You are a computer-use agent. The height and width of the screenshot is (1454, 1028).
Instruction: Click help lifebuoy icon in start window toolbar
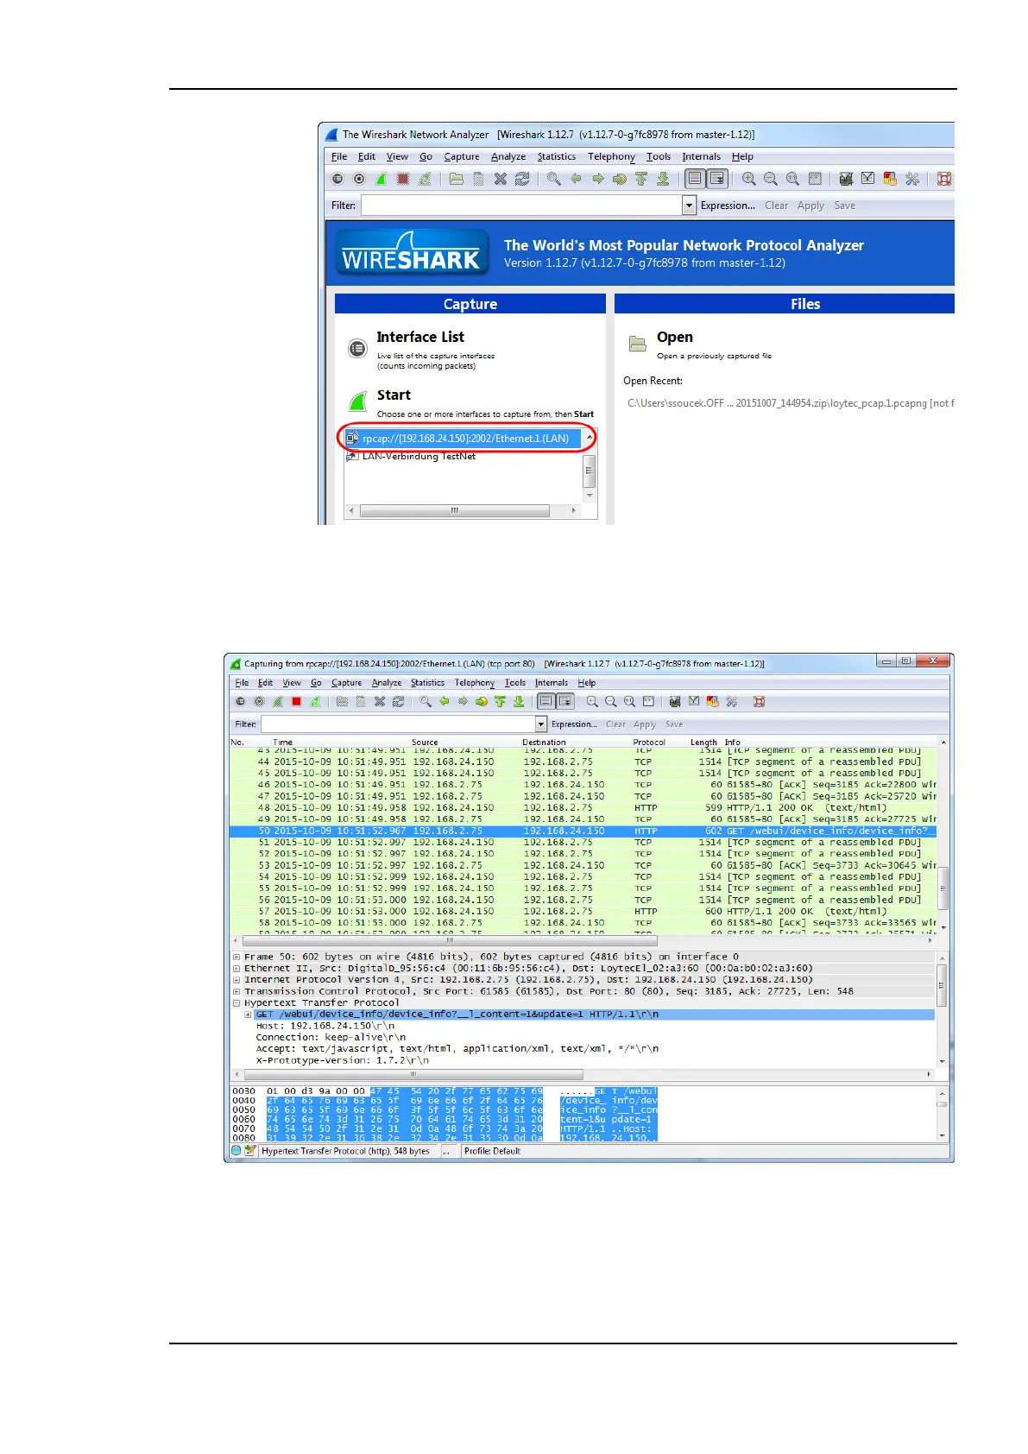pos(944,179)
